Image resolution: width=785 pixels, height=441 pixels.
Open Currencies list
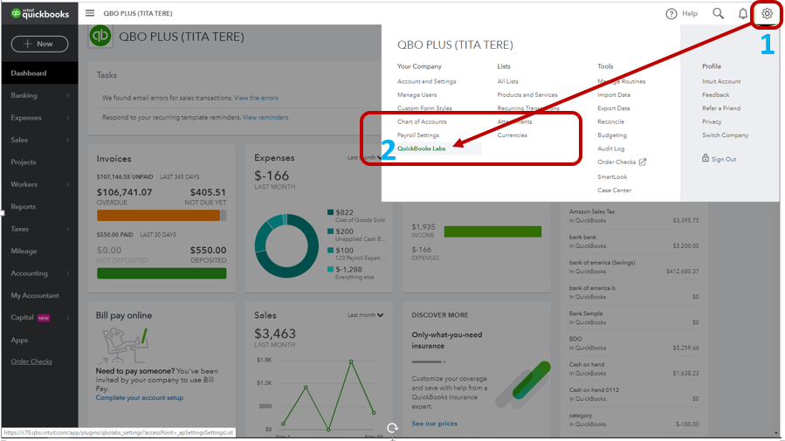(x=513, y=135)
